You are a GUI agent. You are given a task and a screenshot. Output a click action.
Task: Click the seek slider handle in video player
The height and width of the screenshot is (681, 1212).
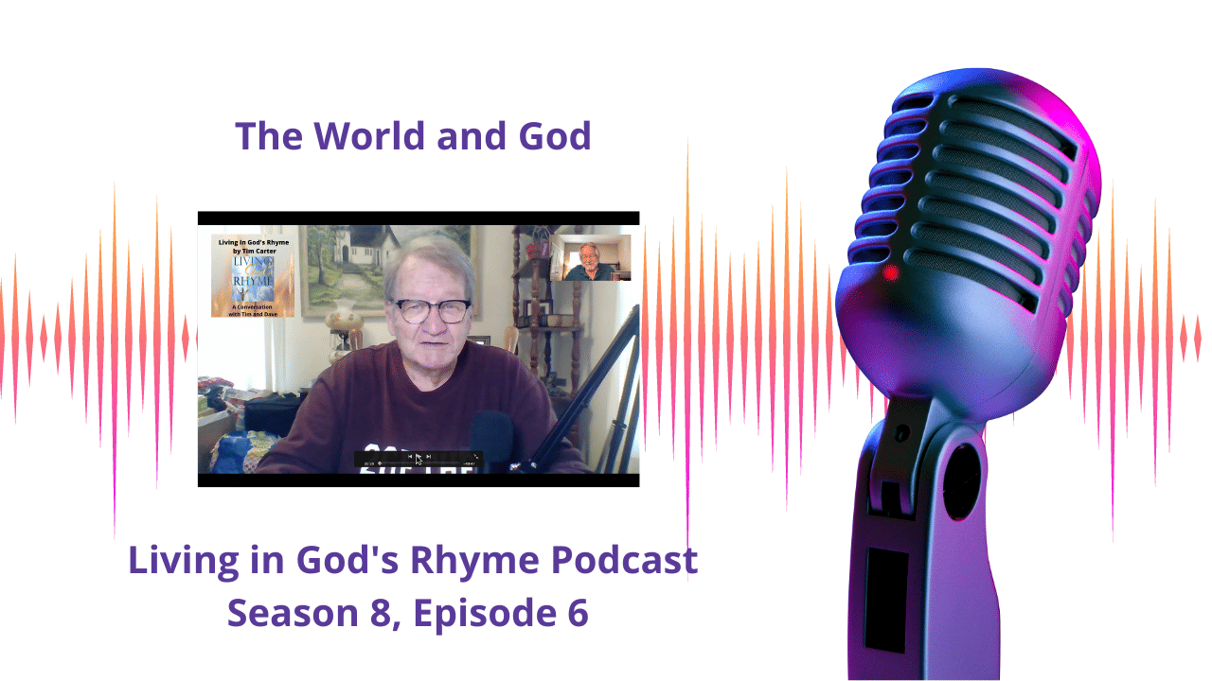coord(380,464)
